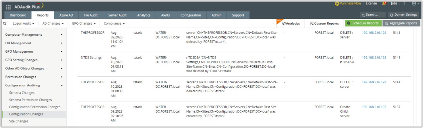The height and width of the screenshot is (128, 423).
Task: Open Schema Permission Changes report
Action: coord(30,100)
